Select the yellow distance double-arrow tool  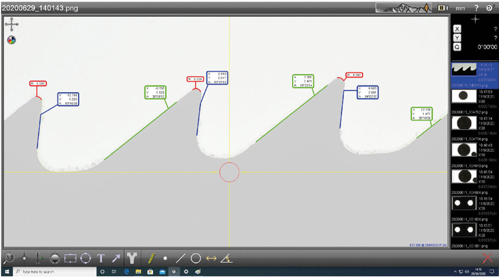(x=211, y=258)
